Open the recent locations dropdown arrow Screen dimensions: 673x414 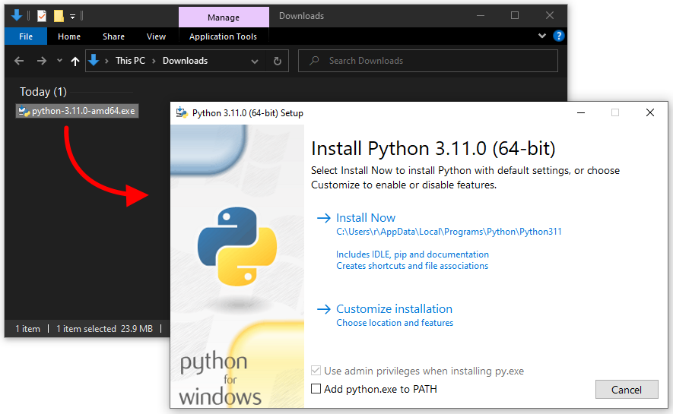tap(59, 61)
